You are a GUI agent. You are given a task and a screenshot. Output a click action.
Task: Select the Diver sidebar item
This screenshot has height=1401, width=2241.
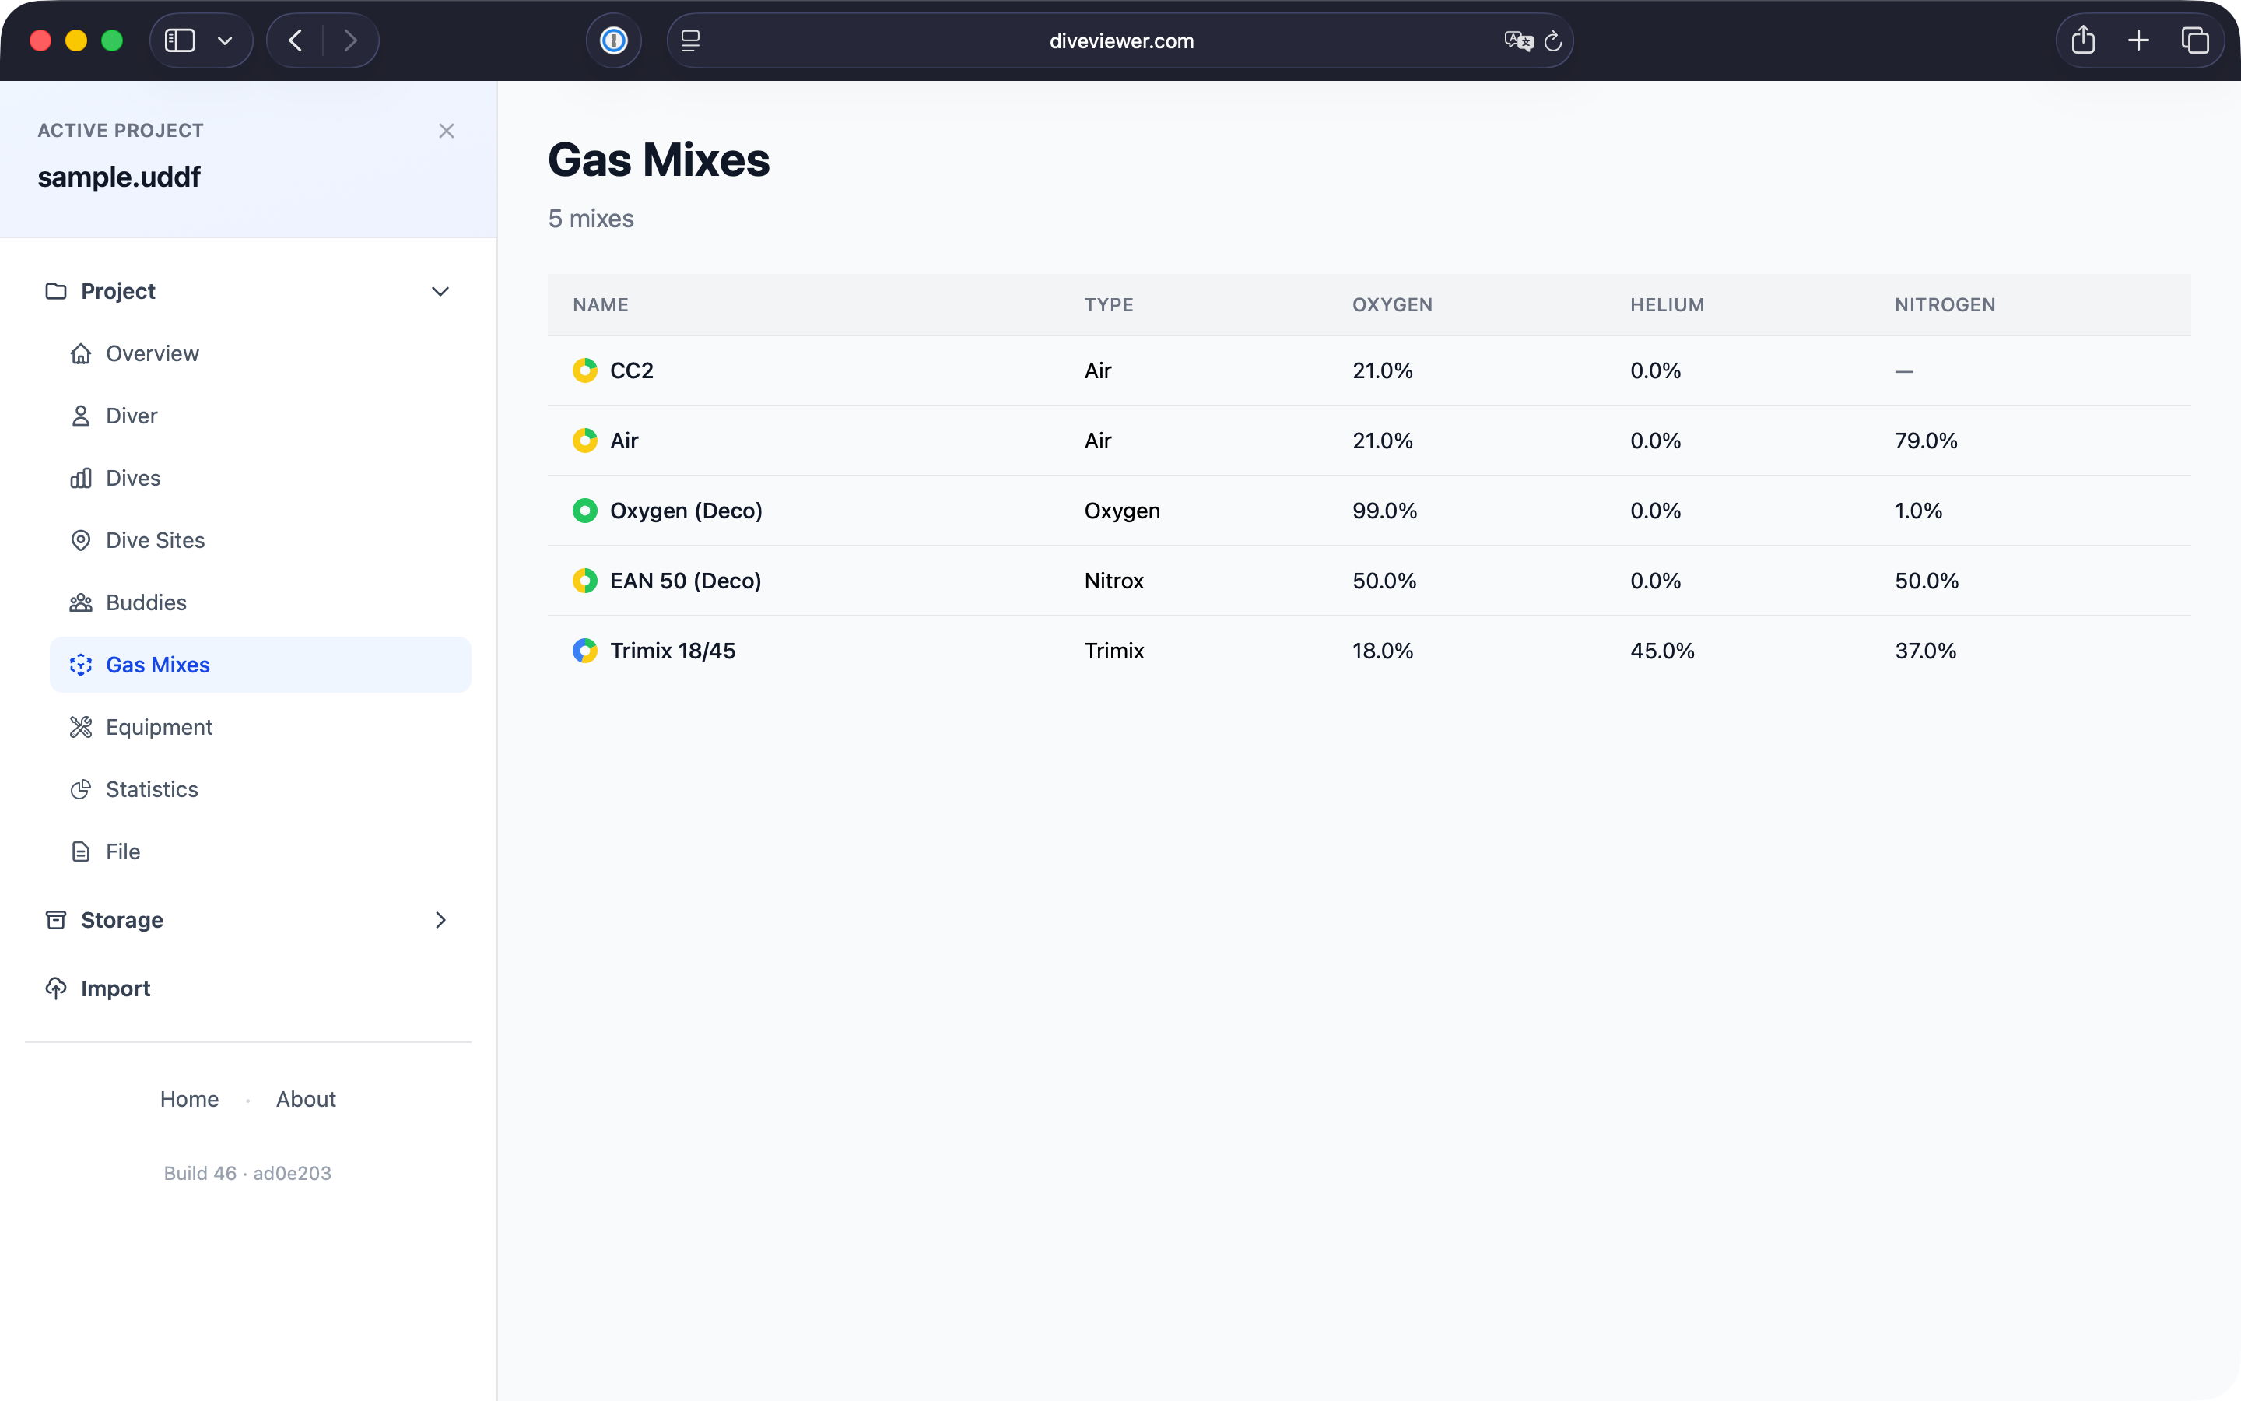[x=131, y=415]
